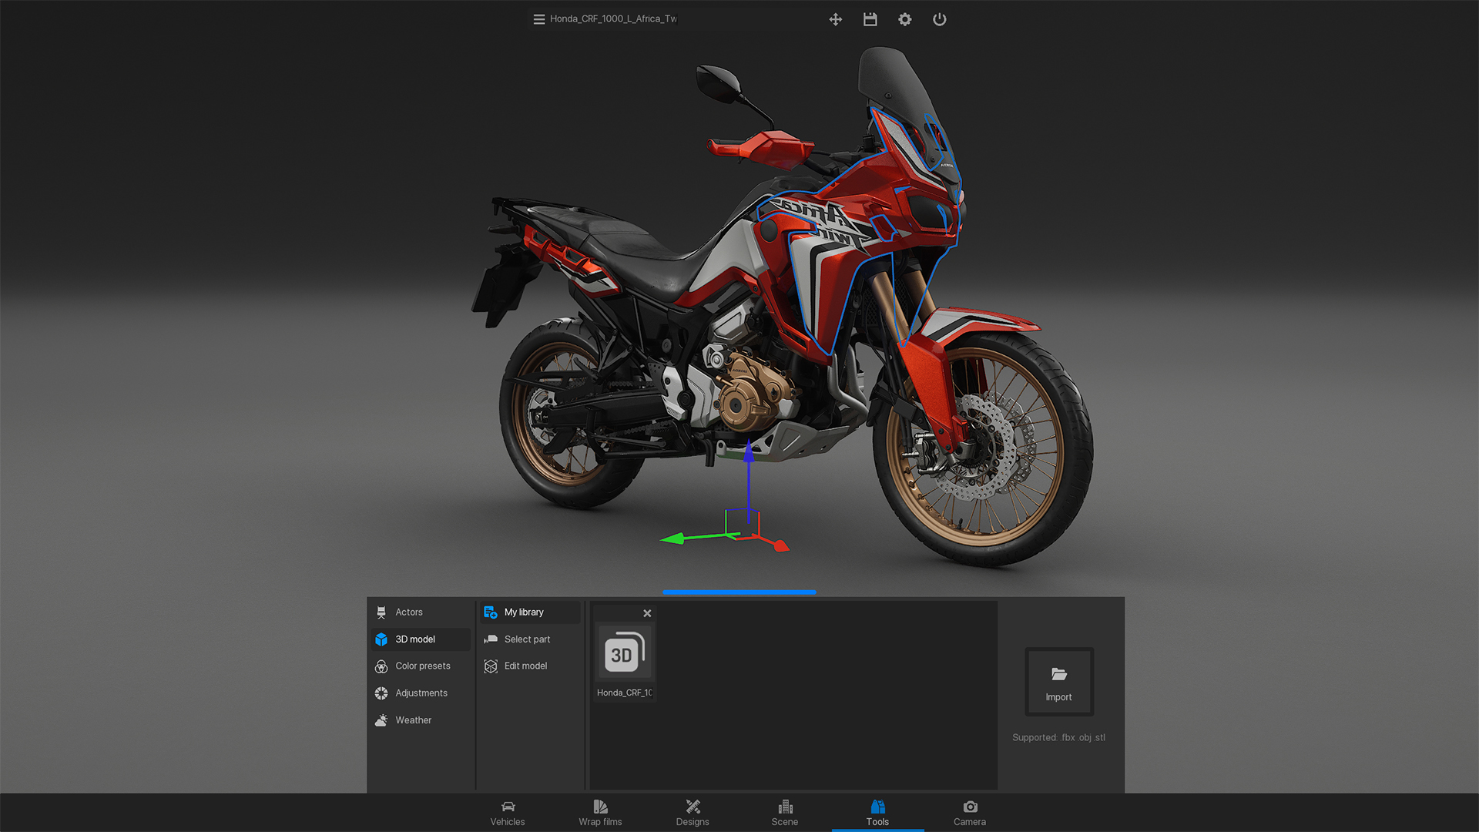The height and width of the screenshot is (832, 1479).
Task: Select Honda_CRF 3D model thumbnail
Action: pos(624,655)
